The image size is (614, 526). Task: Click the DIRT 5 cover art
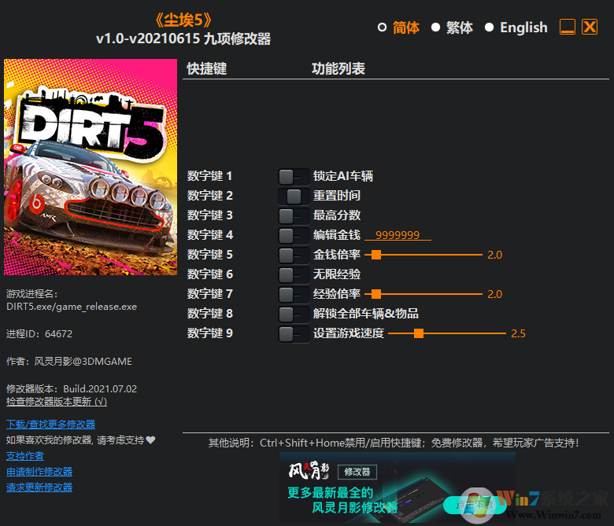(91, 167)
